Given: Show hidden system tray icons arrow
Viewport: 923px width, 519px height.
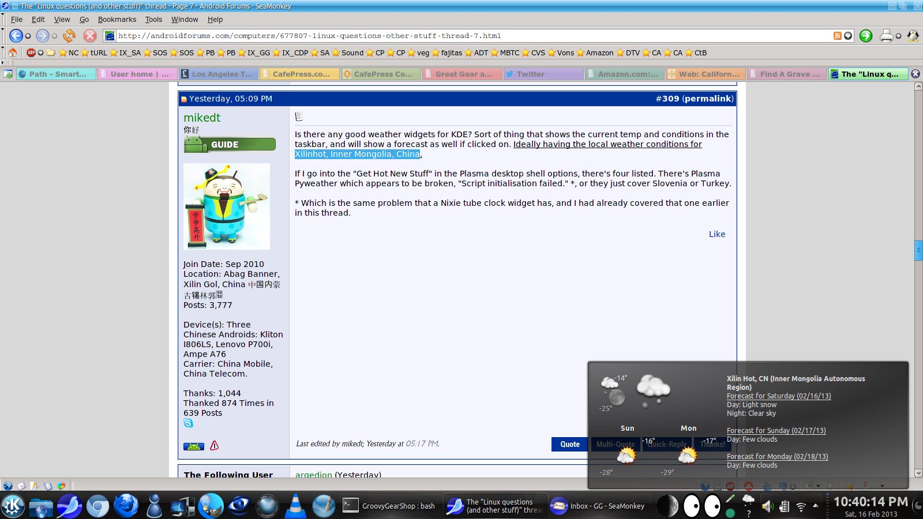Looking at the screenshot, I should pos(816,506).
